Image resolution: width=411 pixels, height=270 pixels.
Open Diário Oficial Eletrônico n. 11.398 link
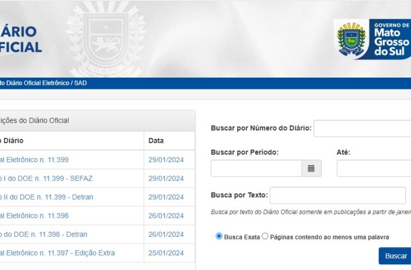pyautogui.click(x=34, y=215)
